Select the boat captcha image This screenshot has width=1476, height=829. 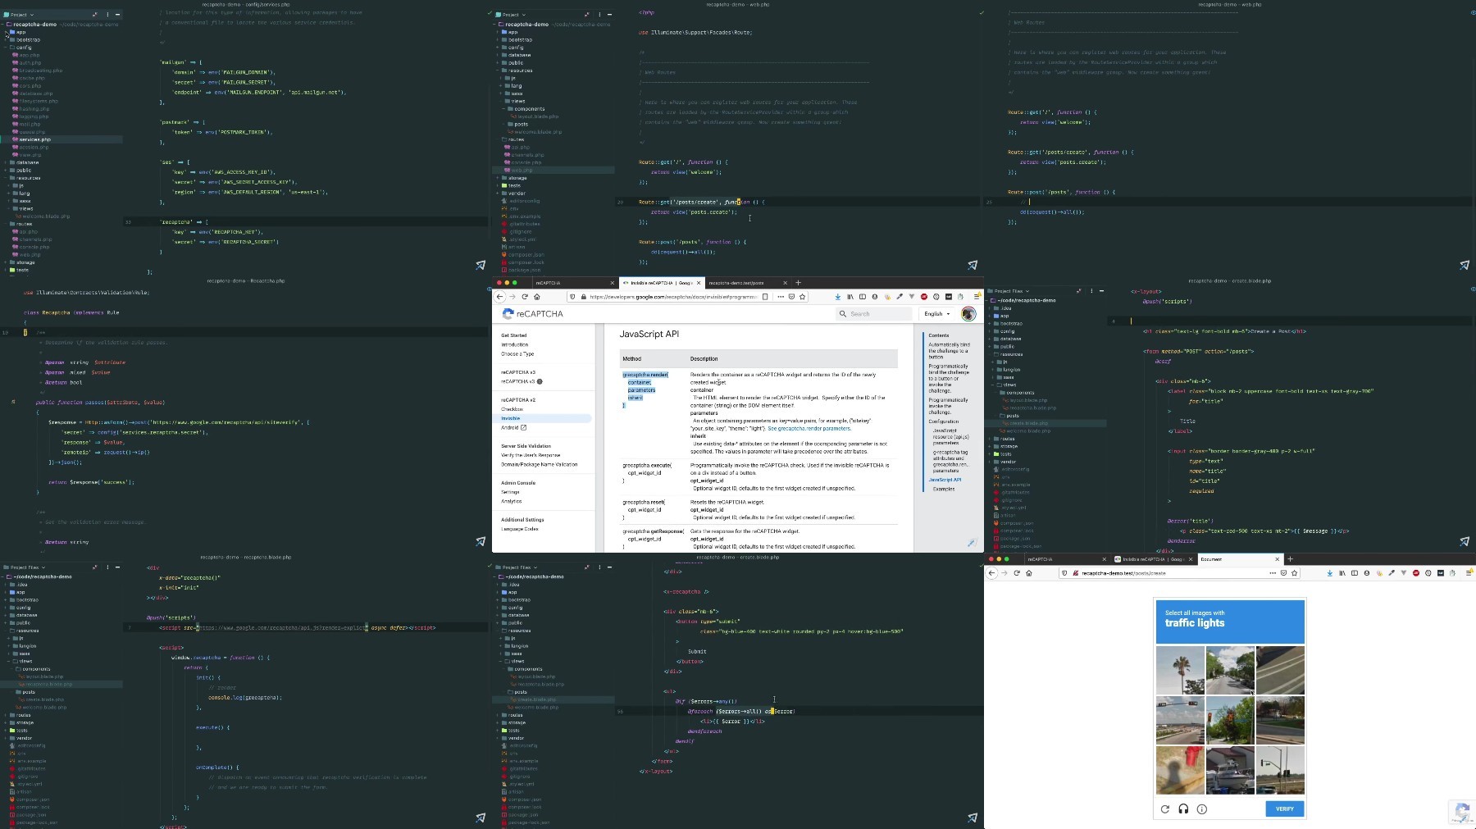coord(1230,770)
